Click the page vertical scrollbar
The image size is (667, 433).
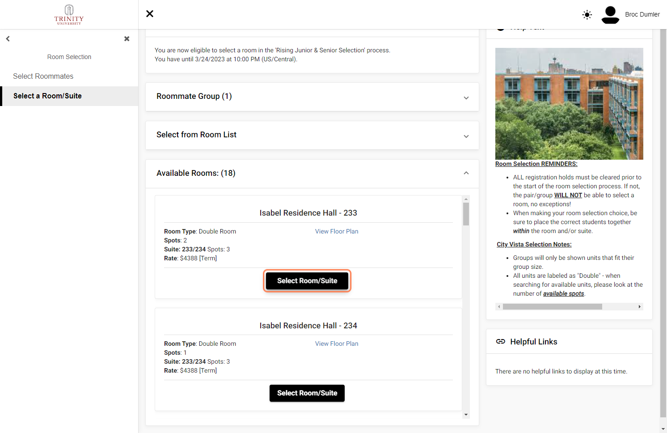(x=663, y=224)
